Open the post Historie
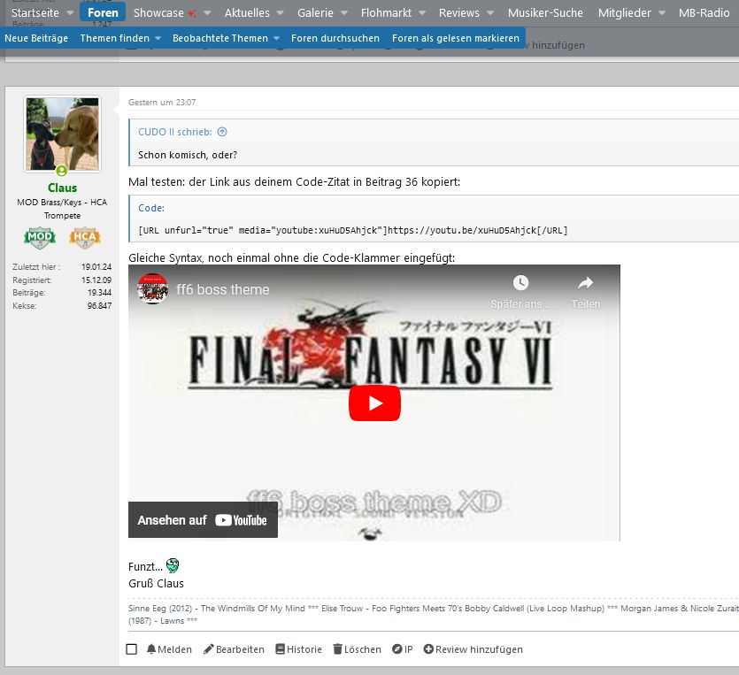This screenshot has width=739, height=675. (x=299, y=649)
